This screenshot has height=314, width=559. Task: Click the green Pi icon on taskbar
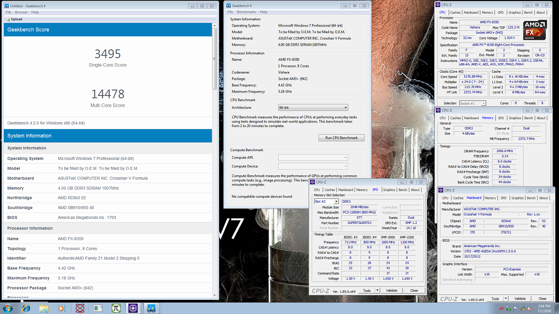tap(116, 308)
